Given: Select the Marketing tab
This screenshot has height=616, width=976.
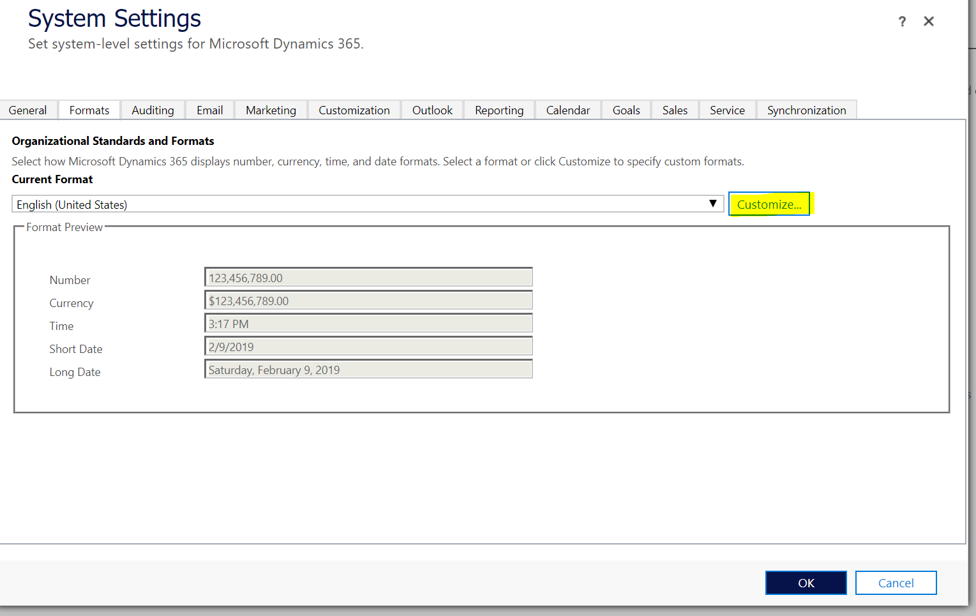Looking at the screenshot, I should pos(271,110).
